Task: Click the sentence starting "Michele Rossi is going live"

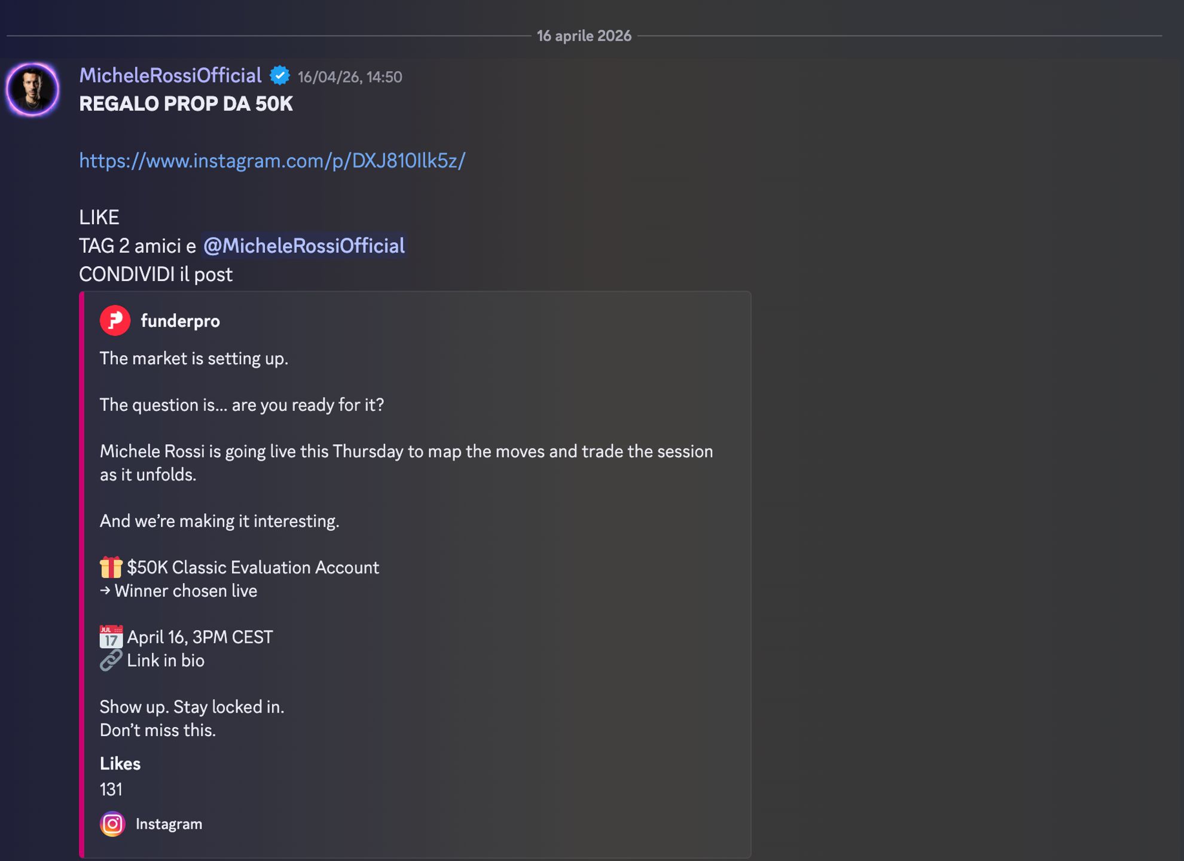Action: [407, 463]
